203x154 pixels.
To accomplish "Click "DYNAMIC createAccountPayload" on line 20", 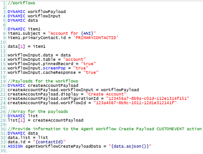I will pyautogui.click(x=43, y=85).
